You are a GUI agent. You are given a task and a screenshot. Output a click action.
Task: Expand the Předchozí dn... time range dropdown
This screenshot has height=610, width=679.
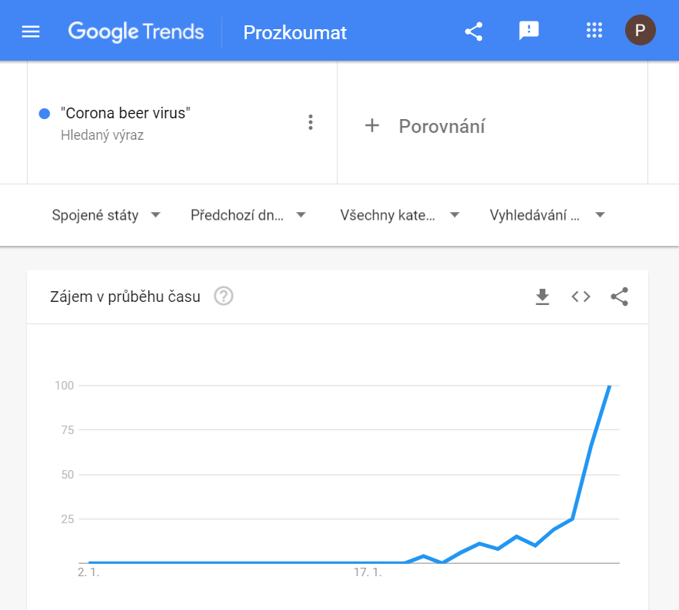pyautogui.click(x=248, y=215)
